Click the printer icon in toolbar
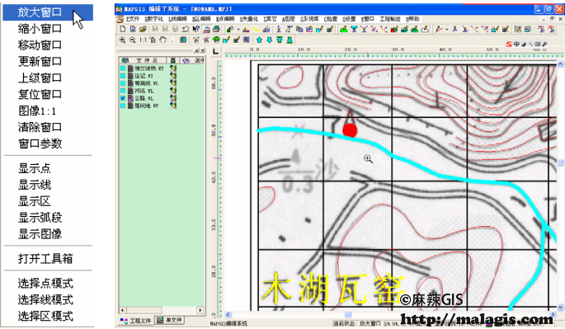Image resolution: width=565 pixels, height=329 pixels. (x=216, y=29)
